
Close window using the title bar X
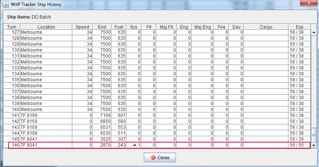309,3
